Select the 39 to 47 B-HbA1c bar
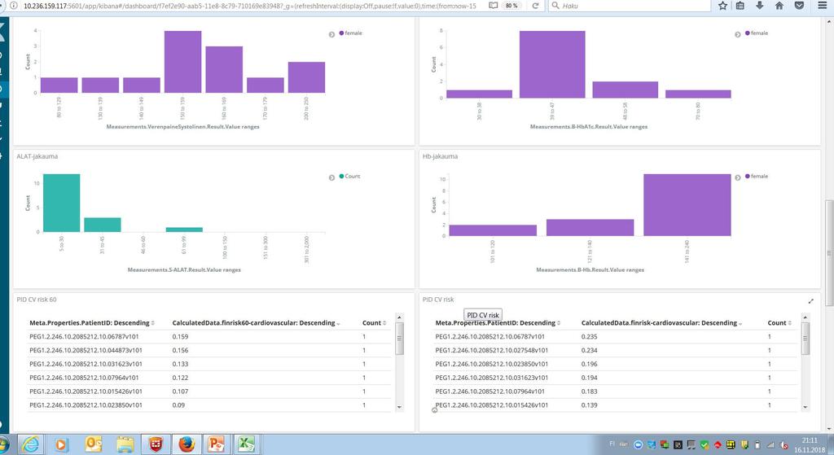Screen dimensions: 834x455 tap(552, 64)
